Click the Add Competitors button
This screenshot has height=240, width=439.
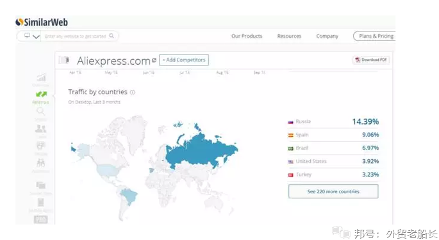(x=184, y=60)
